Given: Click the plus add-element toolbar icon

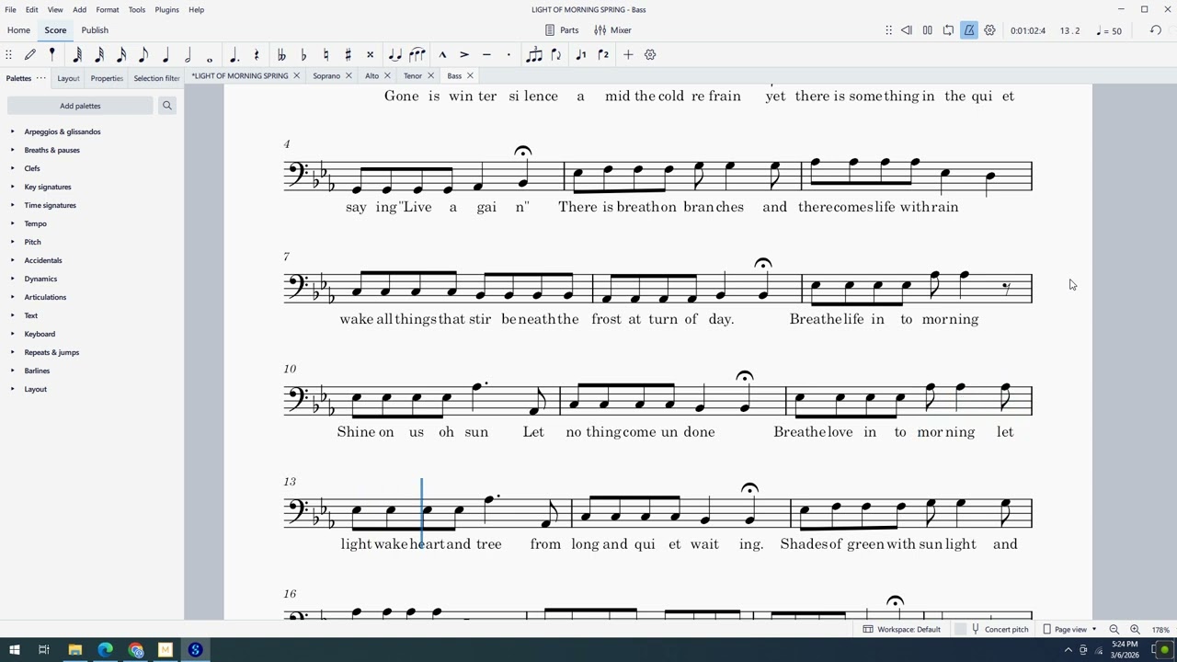Looking at the screenshot, I should (x=628, y=55).
